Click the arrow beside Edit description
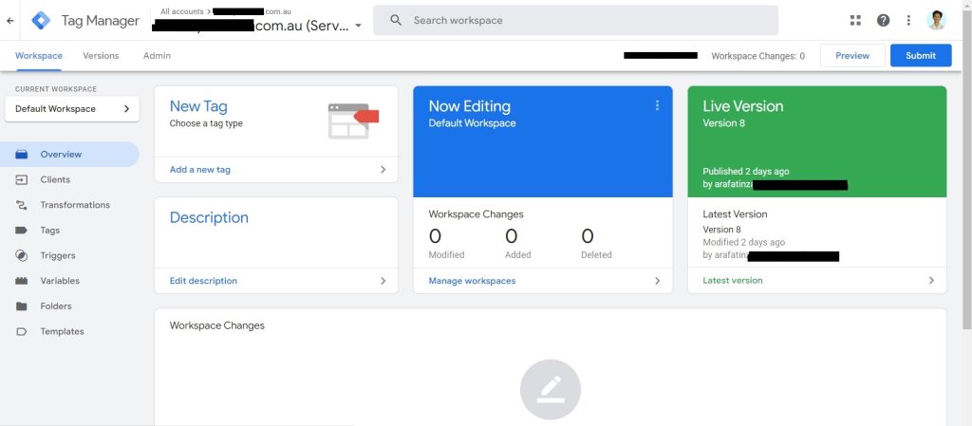The image size is (972, 426). [x=383, y=281]
